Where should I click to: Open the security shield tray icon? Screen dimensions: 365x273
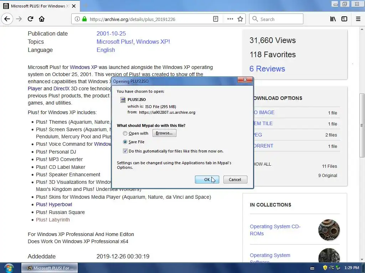pyautogui.click(x=325, y=268)
